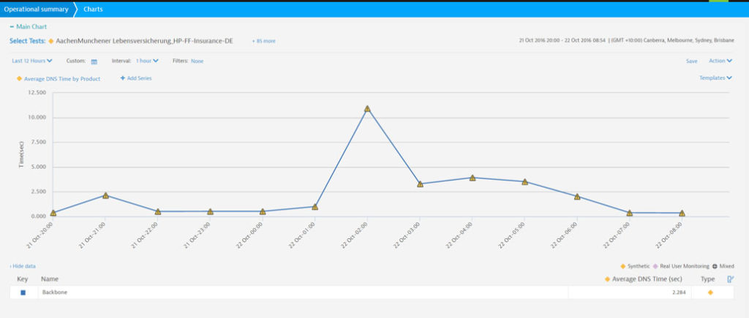The height and width of the screenshot is (318, 749).
Task: Click the Save link
Action: 691,61
